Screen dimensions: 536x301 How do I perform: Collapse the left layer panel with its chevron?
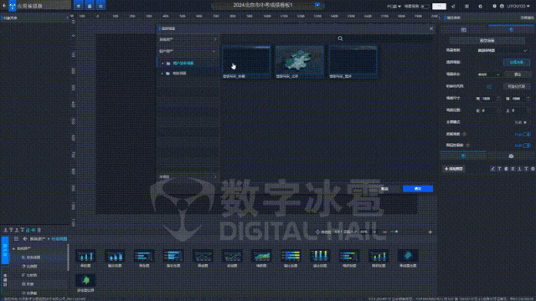tap(67, 18)
